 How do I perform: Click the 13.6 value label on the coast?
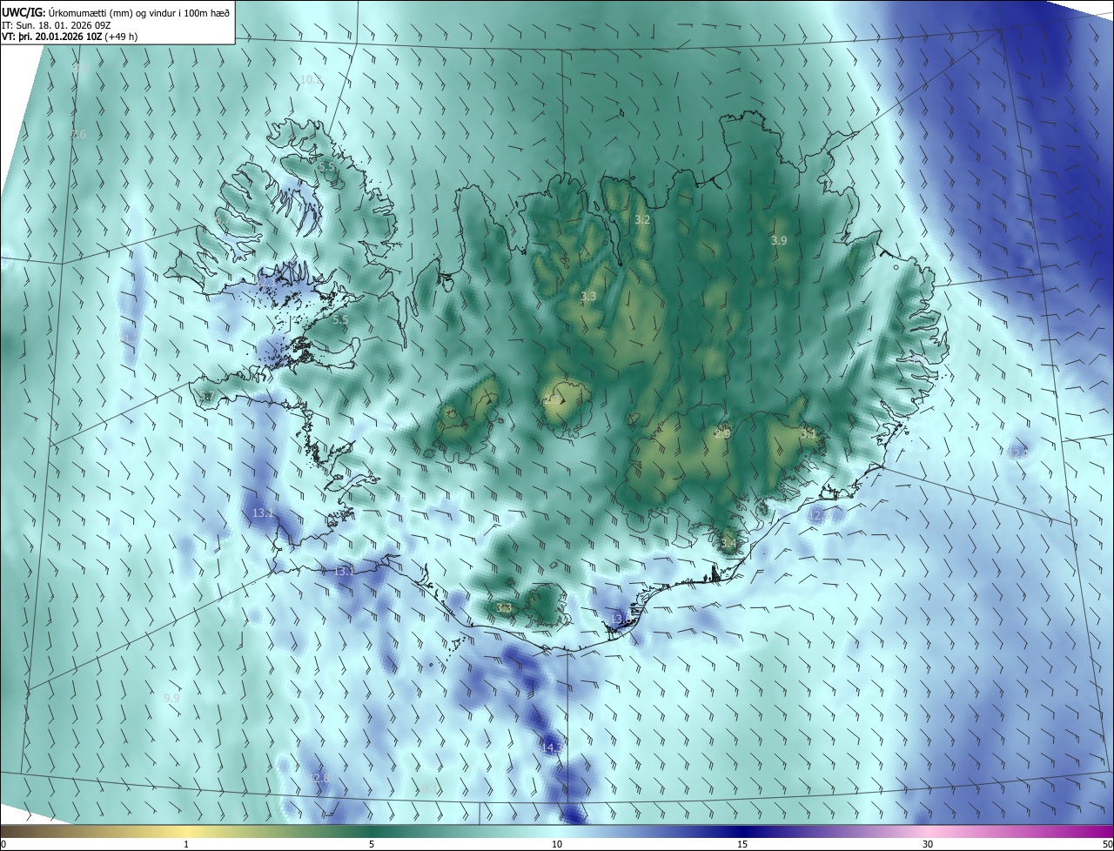pos(621,619)
